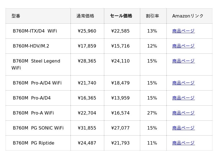Click the セール価格 column header
223x159 pixels.
click(x=121, y=16)
